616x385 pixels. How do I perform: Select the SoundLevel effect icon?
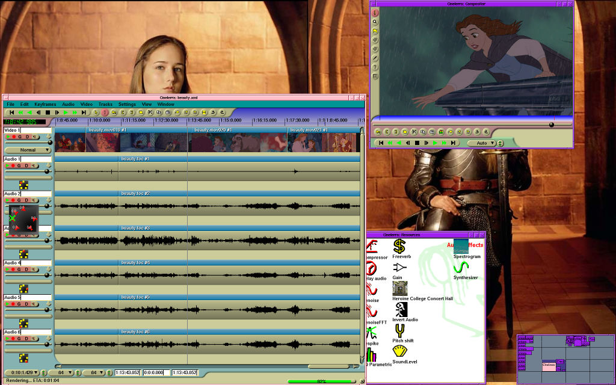399,351
